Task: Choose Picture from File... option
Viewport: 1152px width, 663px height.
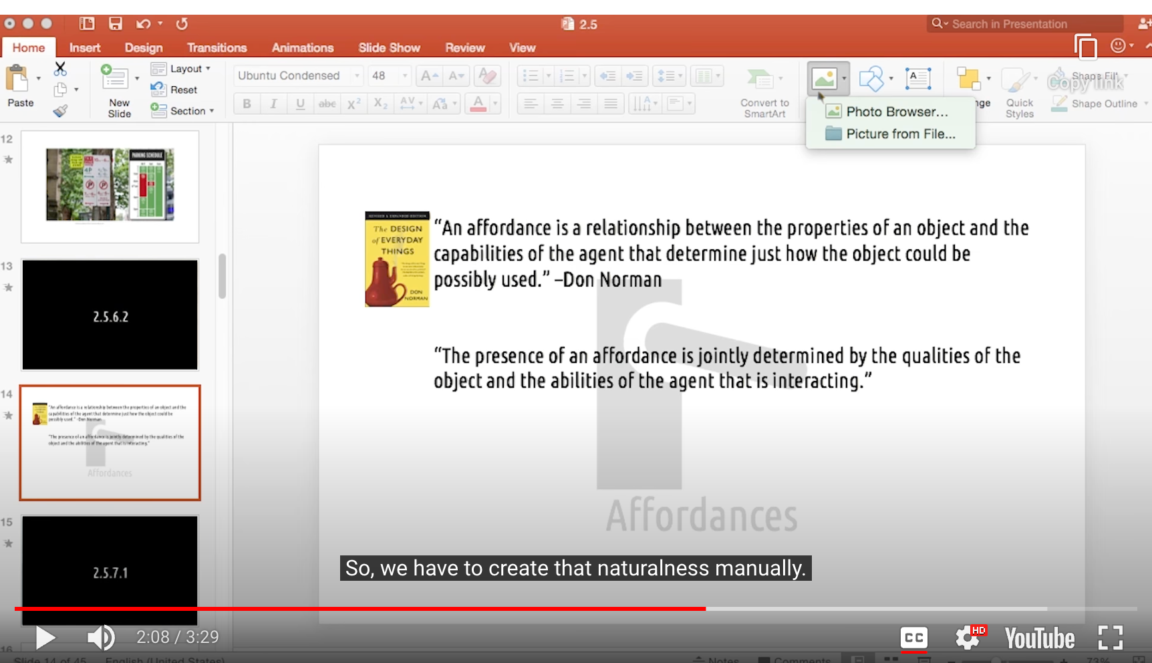Action: pos(890,134)
